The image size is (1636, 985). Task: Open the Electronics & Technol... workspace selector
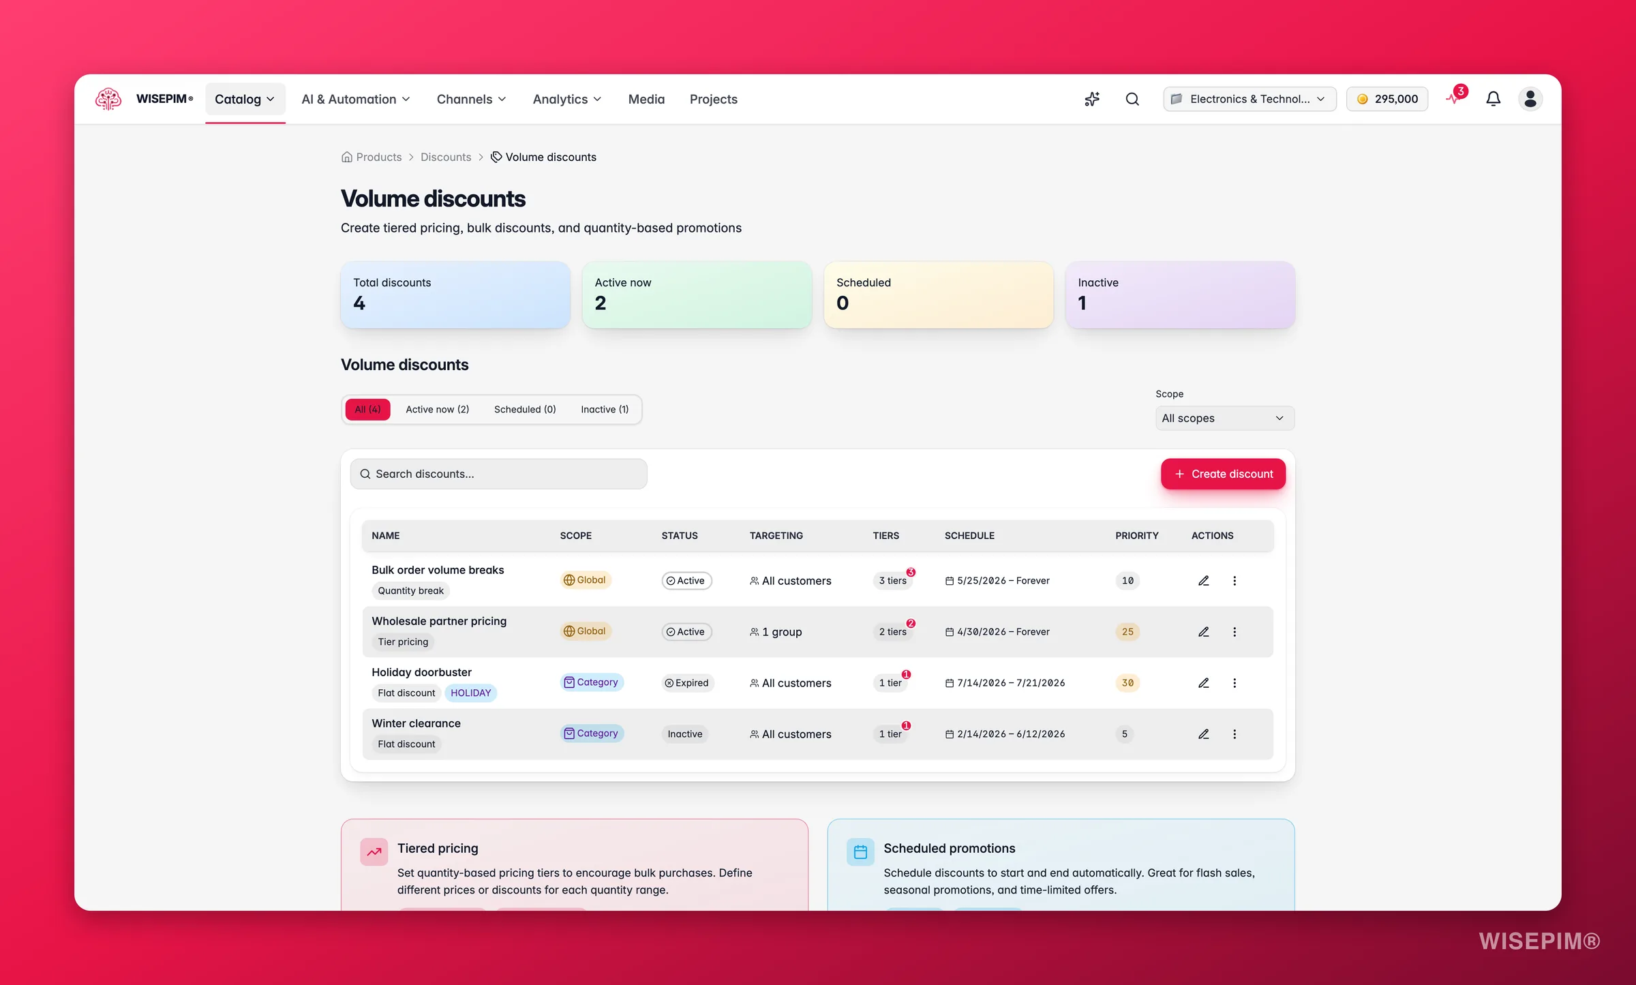point(1249,99)
